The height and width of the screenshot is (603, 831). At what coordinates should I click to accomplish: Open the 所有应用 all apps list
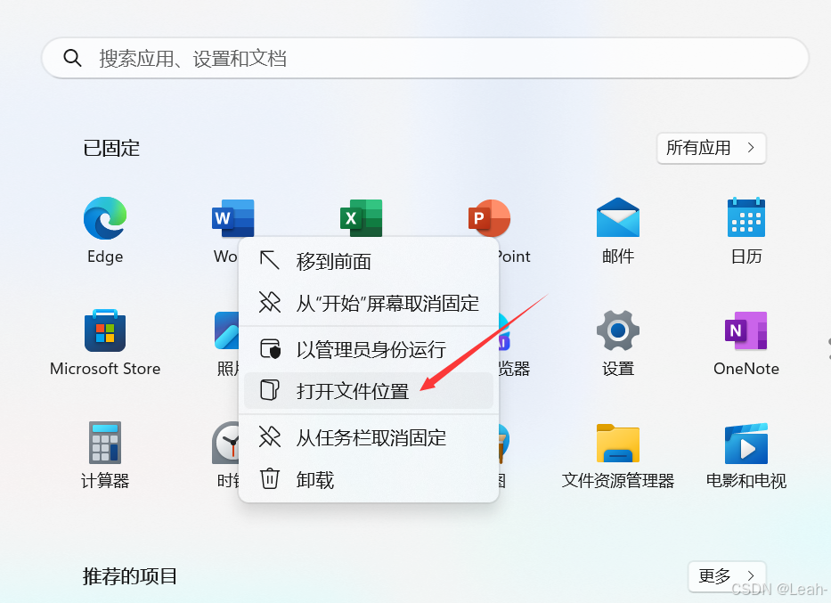pyautogui.click(x=712, y=148)
